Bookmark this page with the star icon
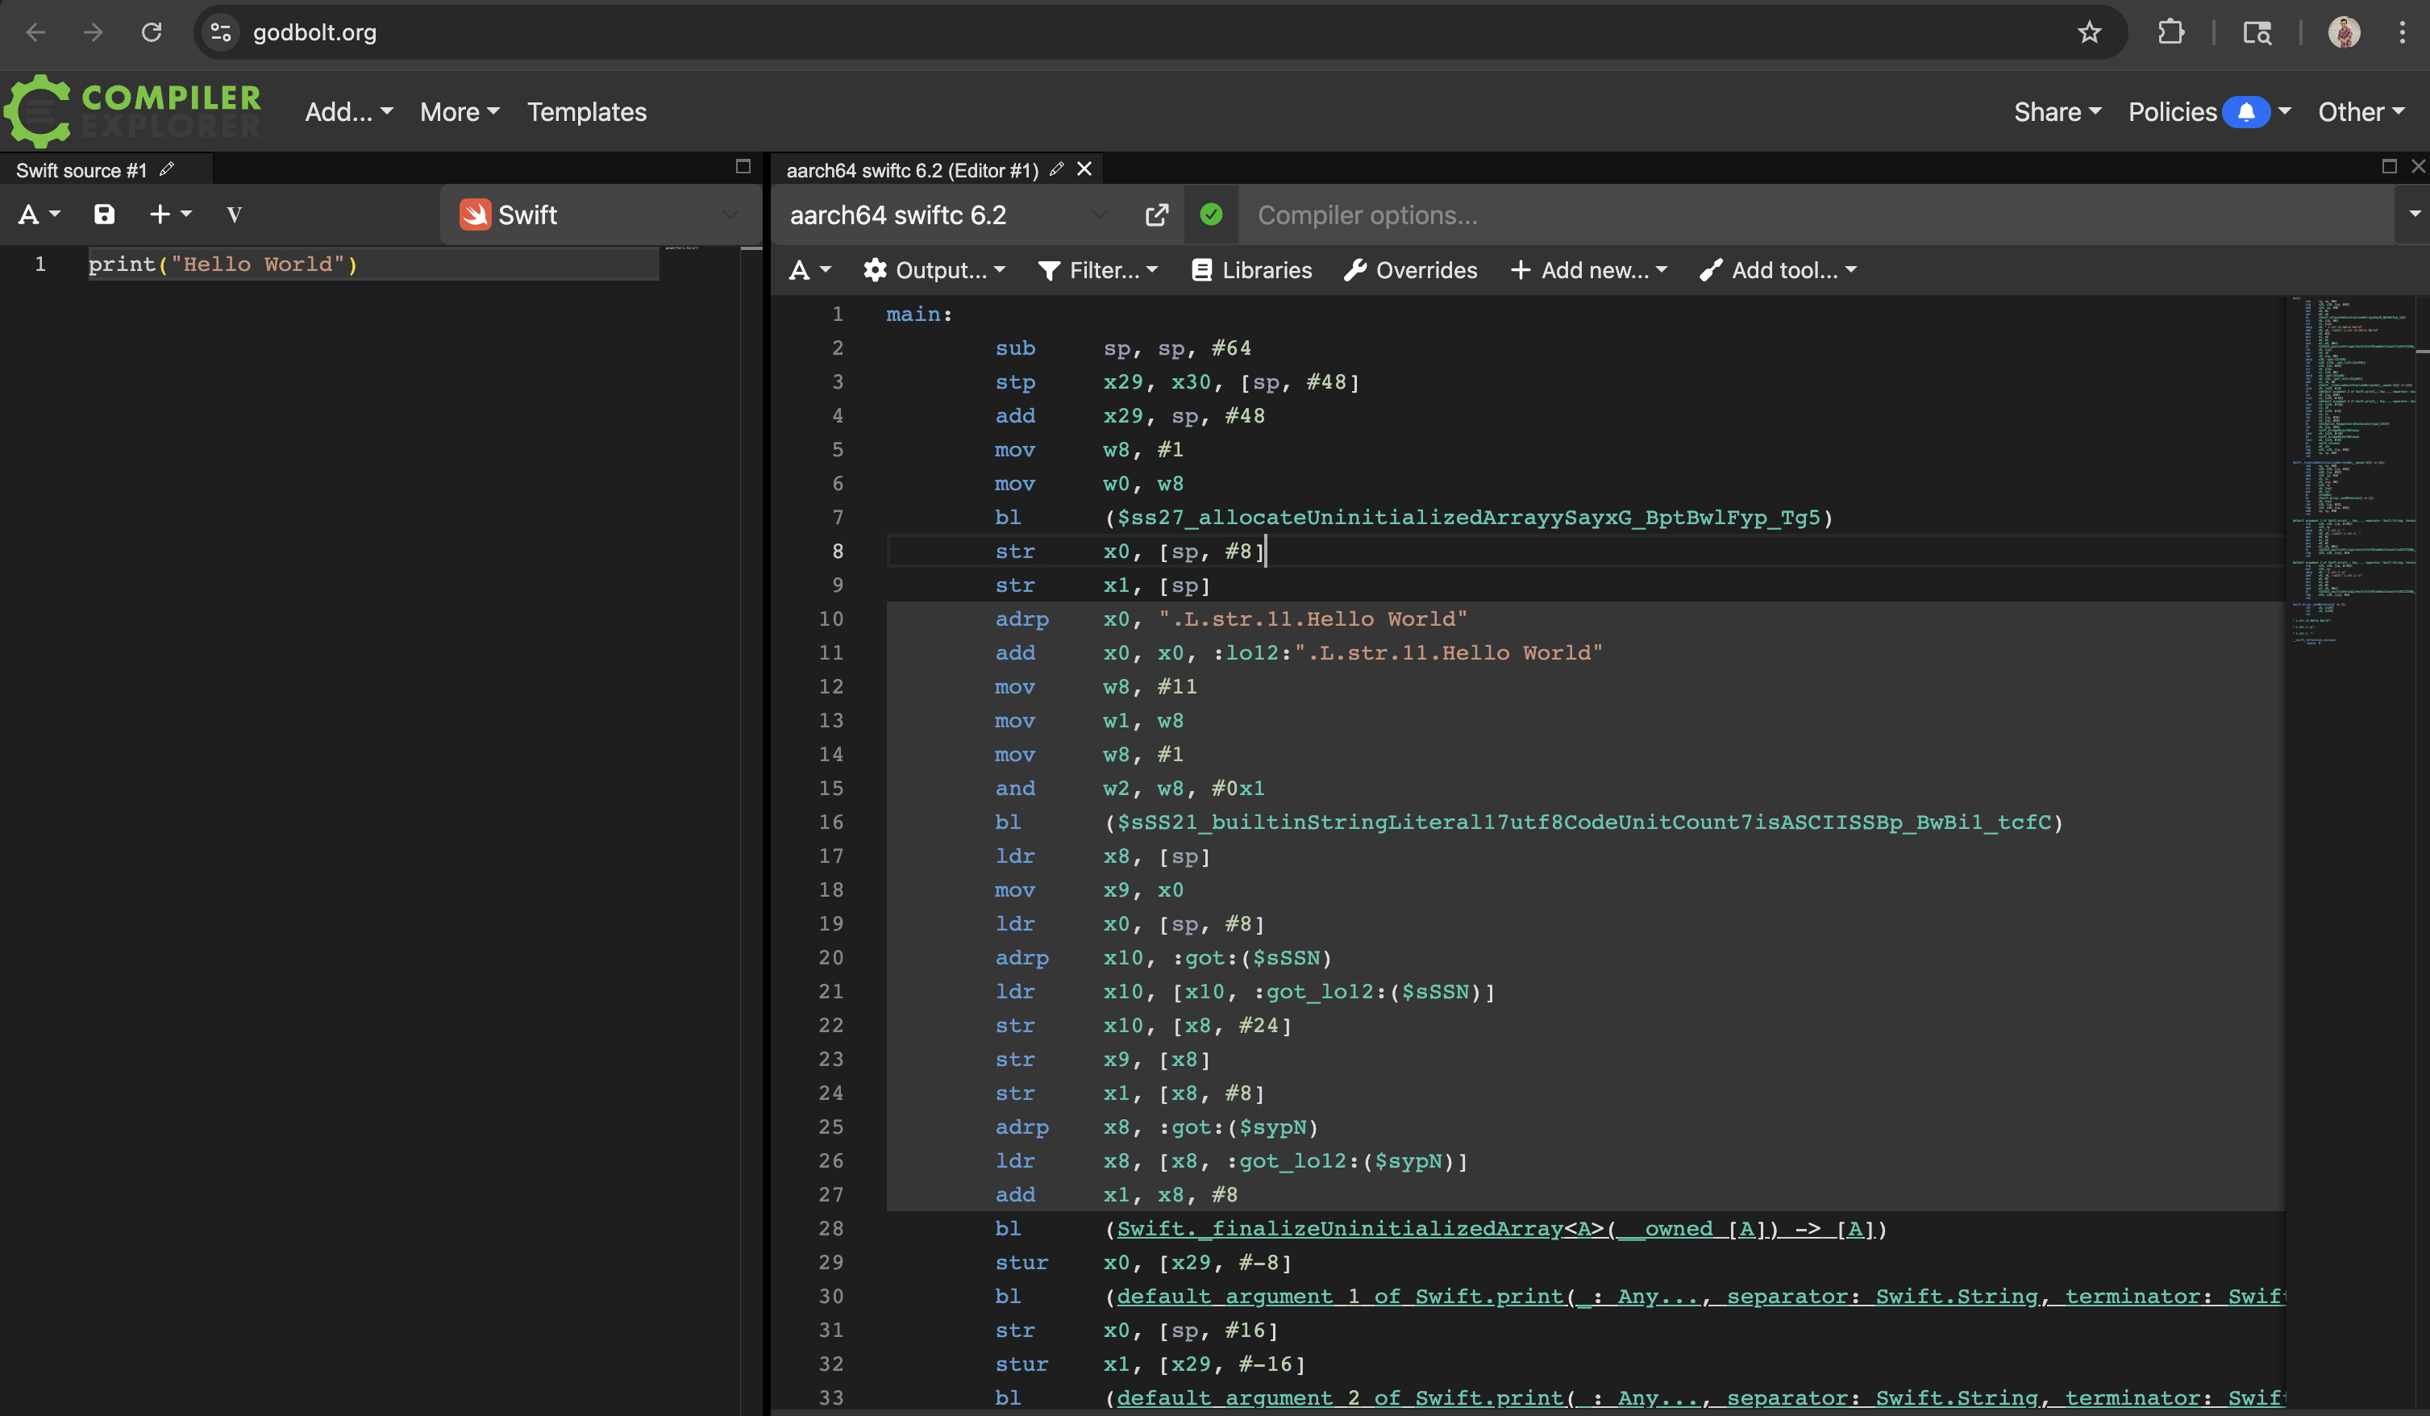Image resolution: width=2430 pixels, height=1416 pixels. click(x=2089, y=33)
